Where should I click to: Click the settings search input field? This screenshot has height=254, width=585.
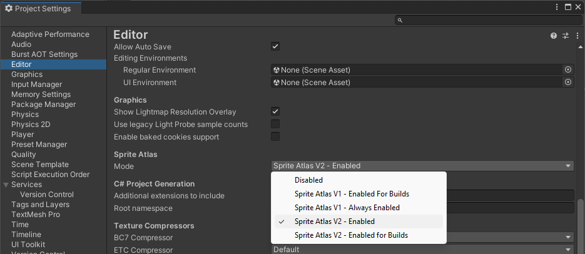488,21
